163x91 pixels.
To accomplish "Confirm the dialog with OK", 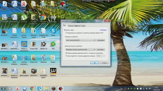I will pyautogui.click(x=95, y=63).
